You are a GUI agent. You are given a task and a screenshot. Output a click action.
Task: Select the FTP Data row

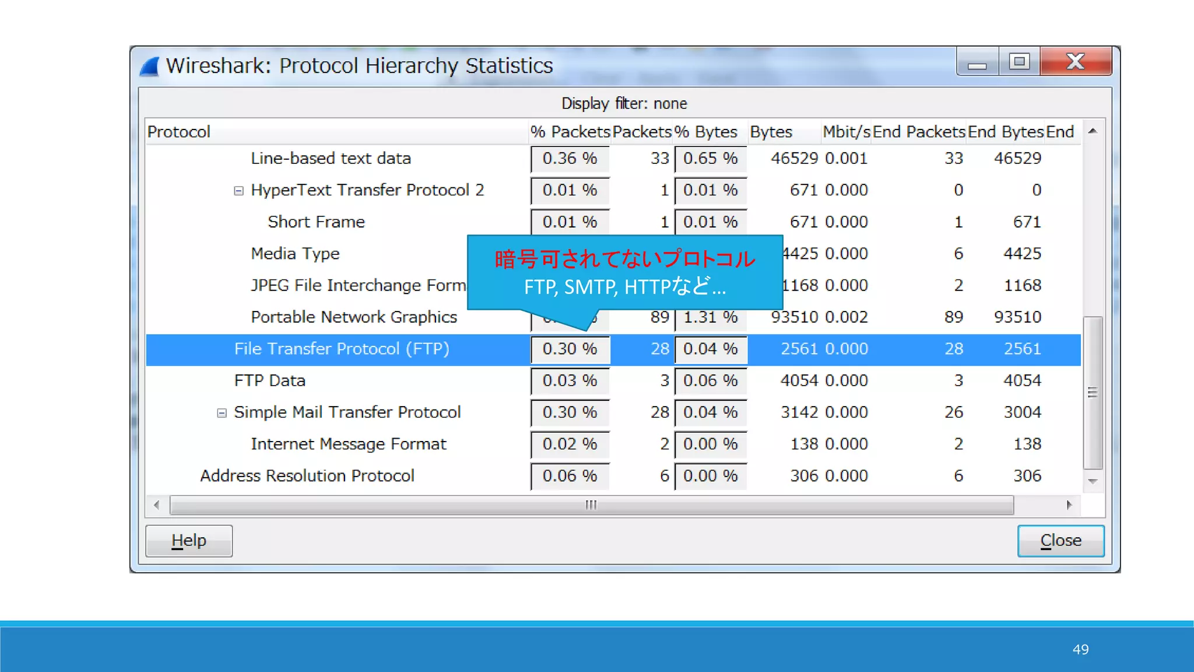point(270,380)
